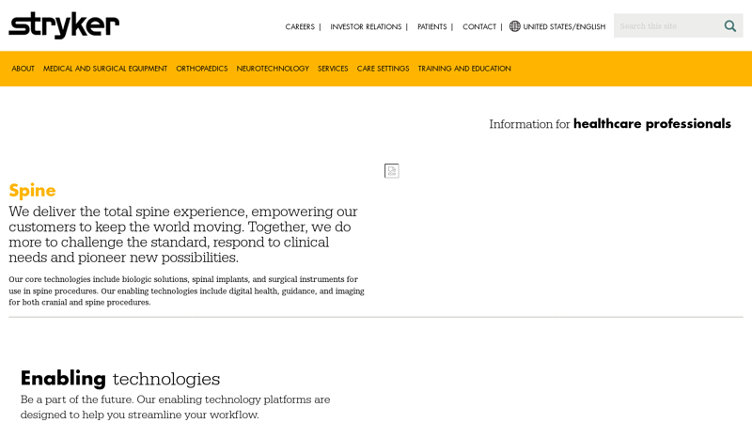
Task: Focus the Search this site field
Action: pyautogui.click(x=669, y=26)
